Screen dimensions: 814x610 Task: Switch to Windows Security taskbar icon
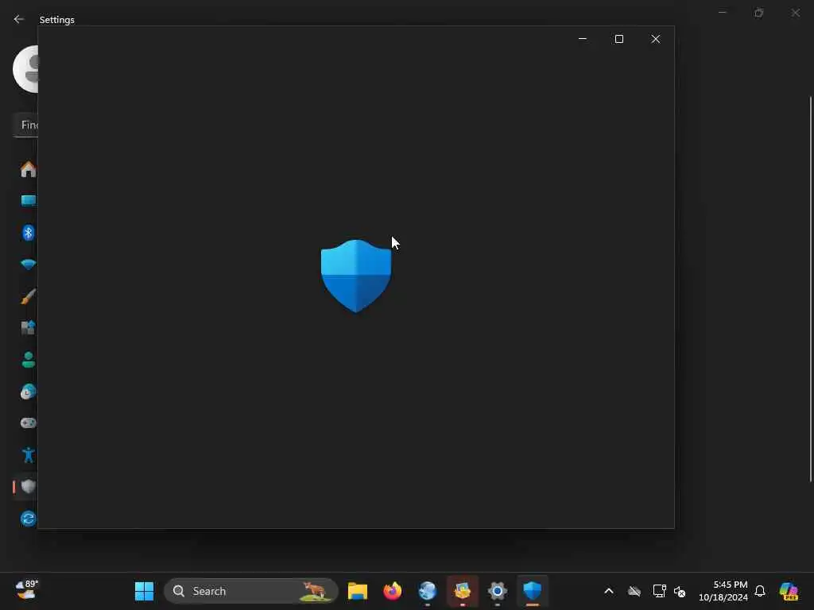tap(532, 591)
